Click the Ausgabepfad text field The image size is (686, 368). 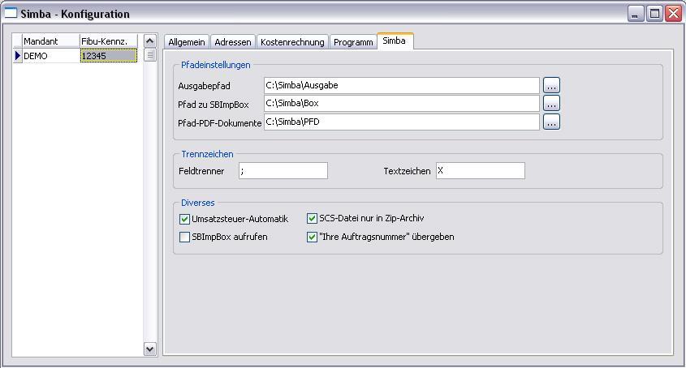tap(401, 85)
